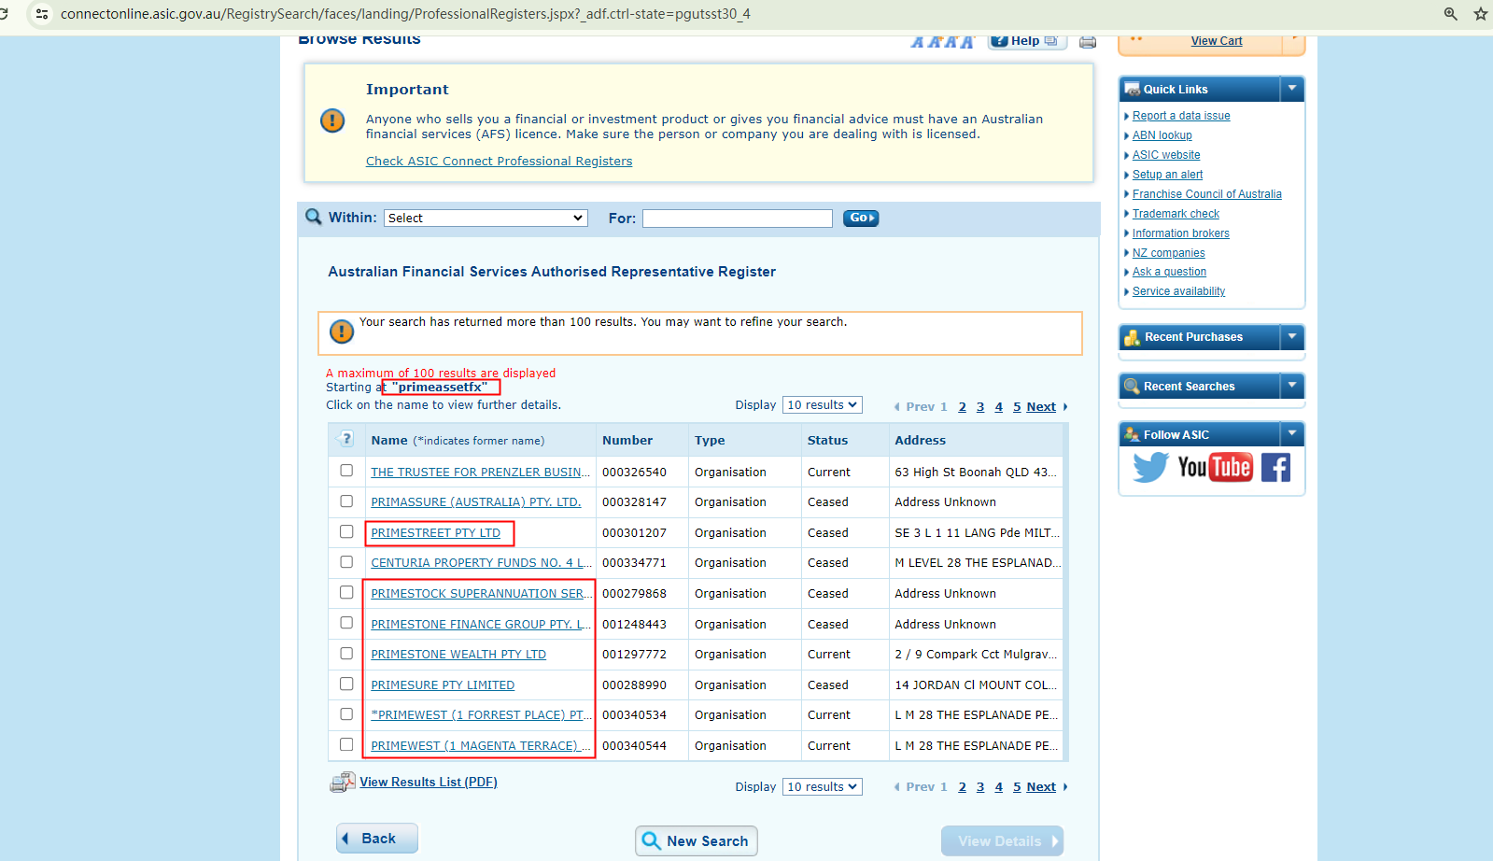Tick the CENTURIA PROPERTY FUNDS NO. 4 checkbox
Image resolution: width=1493 pixels, height=861 pixels.
(346, 562)
